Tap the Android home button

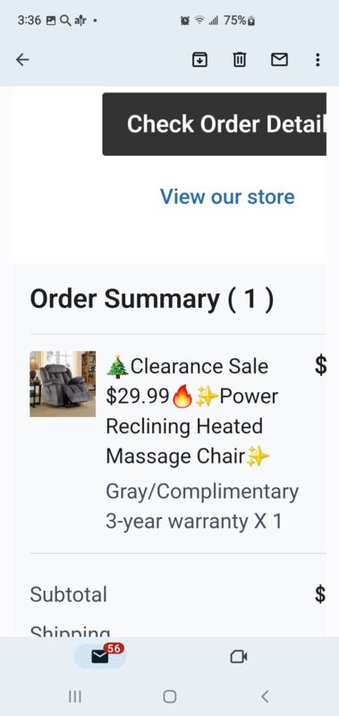tap(170, 696)
